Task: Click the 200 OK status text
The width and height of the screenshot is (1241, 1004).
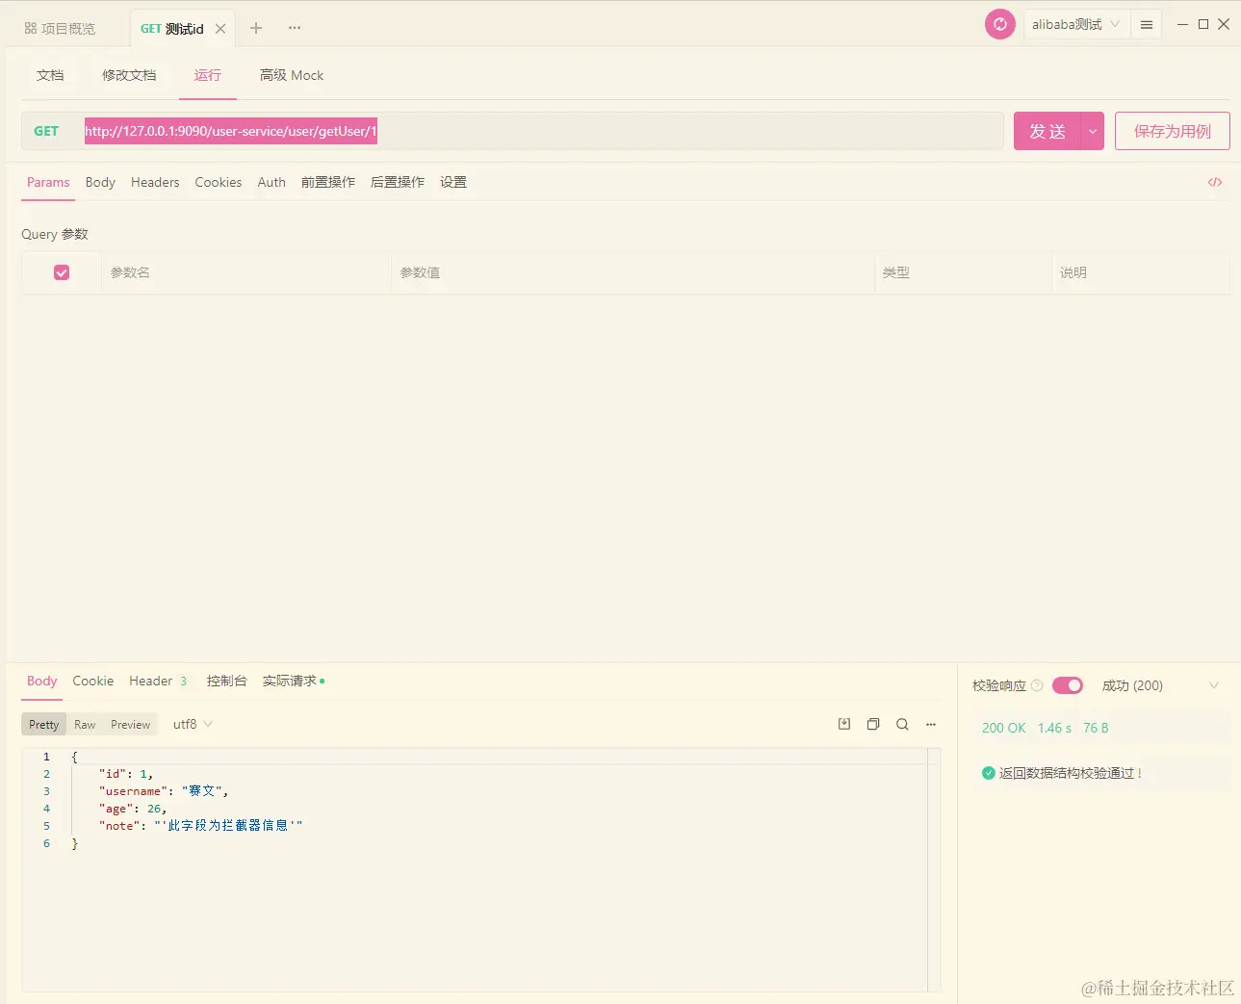Action: point(1004,728)
